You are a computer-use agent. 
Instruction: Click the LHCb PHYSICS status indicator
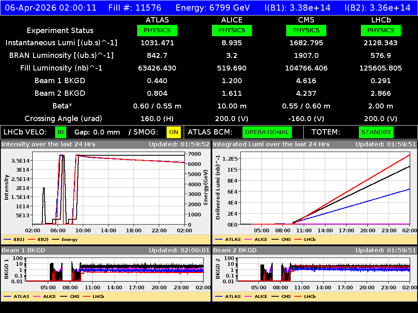pos(380,30)
